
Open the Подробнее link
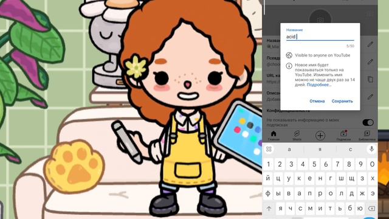(319, 85)
